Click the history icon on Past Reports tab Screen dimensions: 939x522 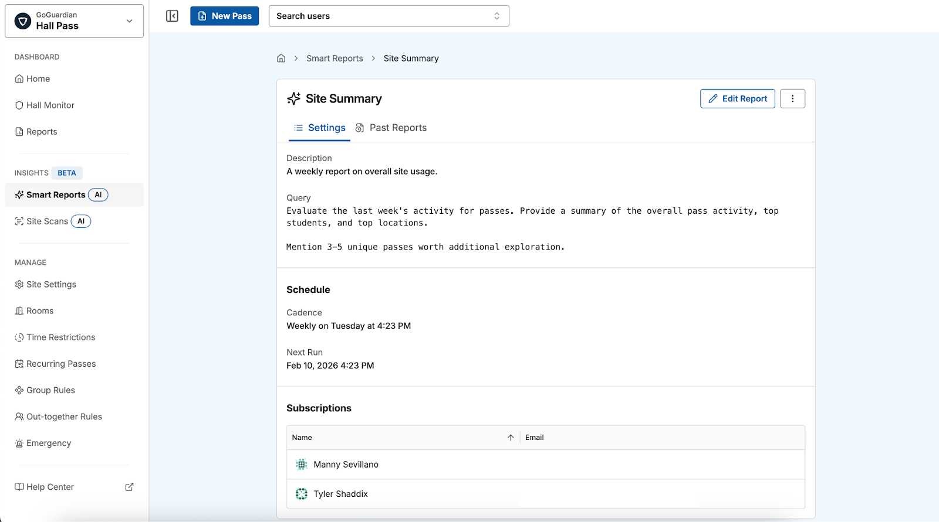pyautogui.click(x=360, y=128)
